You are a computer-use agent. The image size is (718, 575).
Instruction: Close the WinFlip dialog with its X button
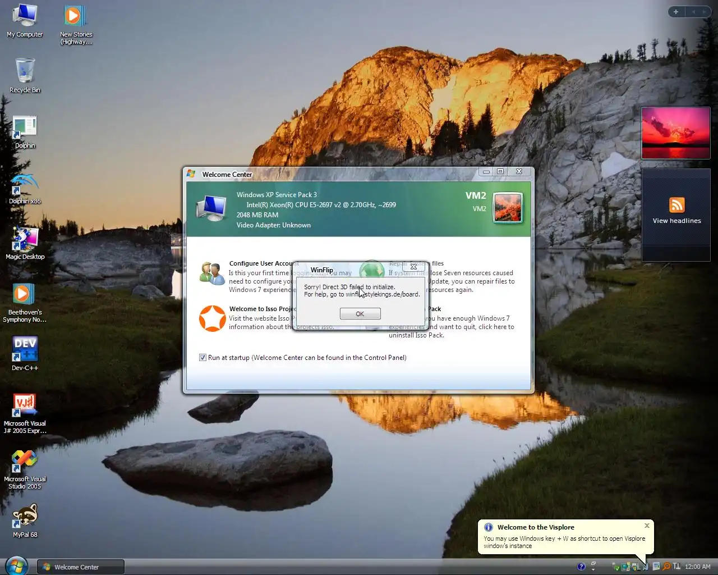point(413,267)
